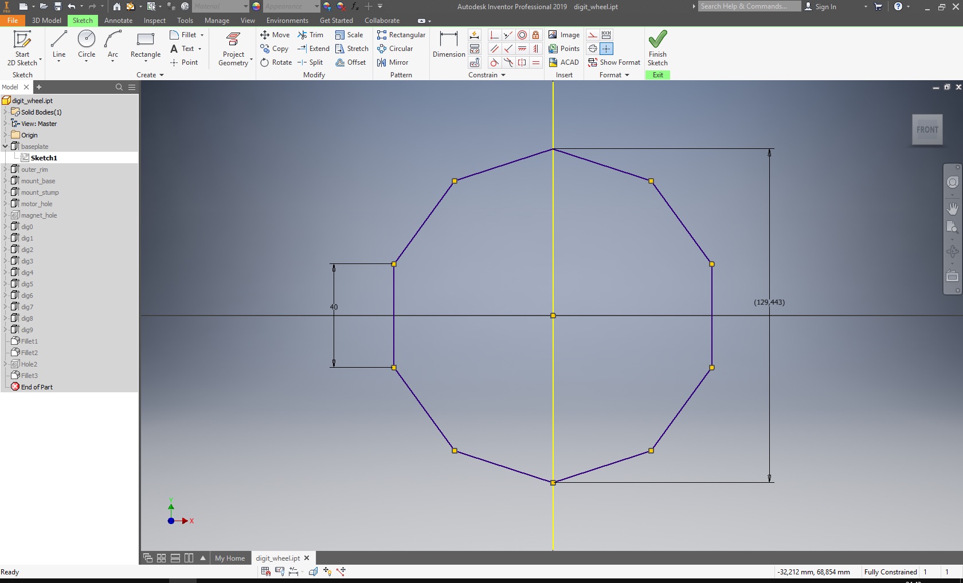Open the File menu
Viewport: 963px width, 583px height.
[13, 20]
